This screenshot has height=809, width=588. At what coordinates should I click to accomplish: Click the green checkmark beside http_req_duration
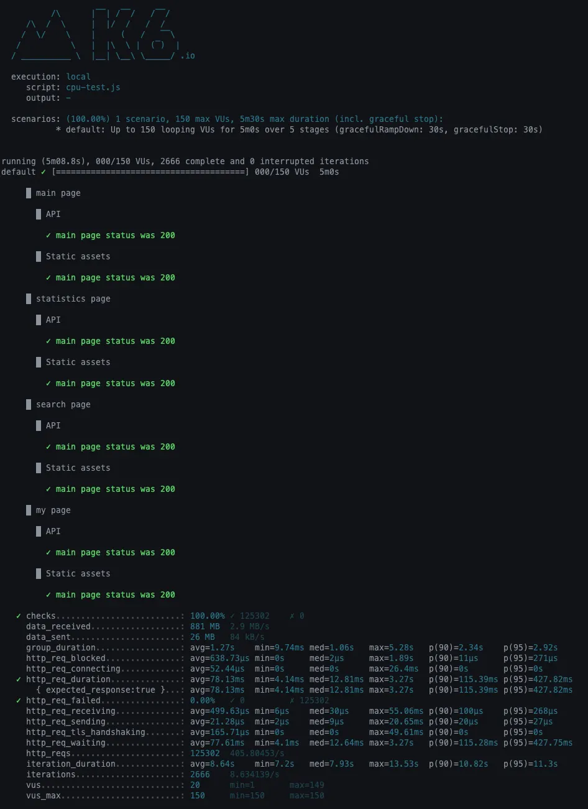point(19,680)
